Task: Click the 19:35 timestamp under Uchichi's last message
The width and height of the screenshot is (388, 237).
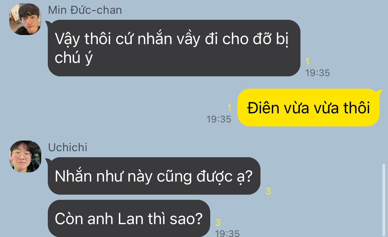Action: [x=227, y=233]
